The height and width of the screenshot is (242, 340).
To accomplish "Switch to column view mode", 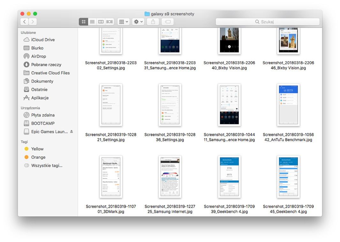I will (101, 22).
